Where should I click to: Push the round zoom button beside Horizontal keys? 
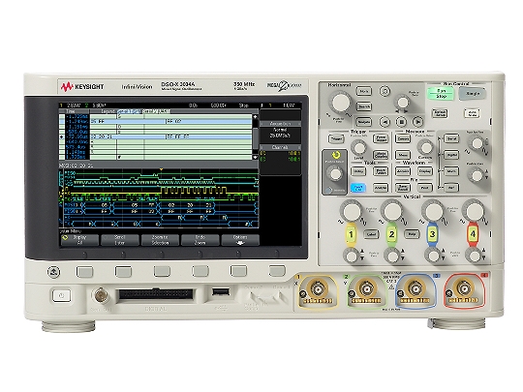[x=385, y=91]
